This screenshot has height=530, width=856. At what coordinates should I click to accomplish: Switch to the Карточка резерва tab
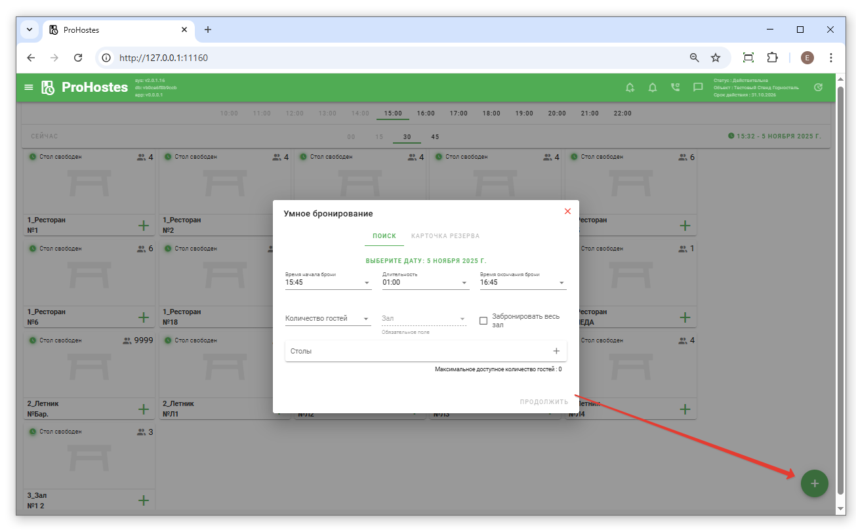[x=445, y=236]
